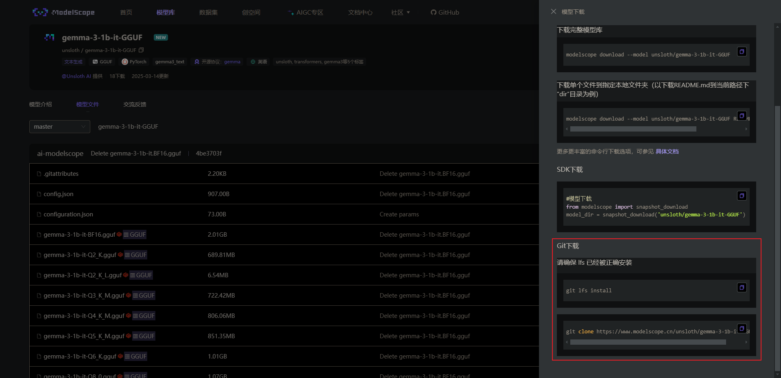Open gemma-3-1b-it-Q5_K_M.gguf file
The height and width of the screenshot is (378, 781).
tap(84, 336)
